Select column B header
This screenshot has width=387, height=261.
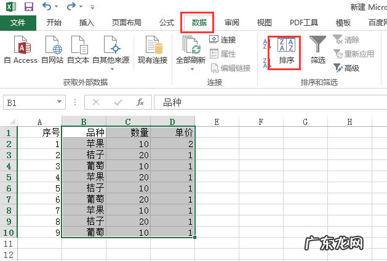pos(84,121)
